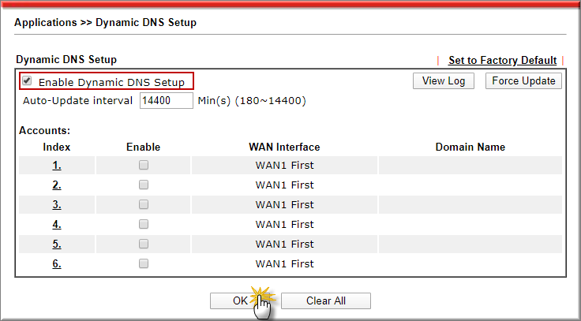The image size is (581, 321).
Task: Tick the enable checkbox in row 3
Action: (x=144, y=204)
